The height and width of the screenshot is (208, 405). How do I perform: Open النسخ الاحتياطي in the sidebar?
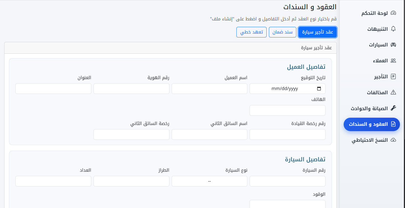pos(372,140)
